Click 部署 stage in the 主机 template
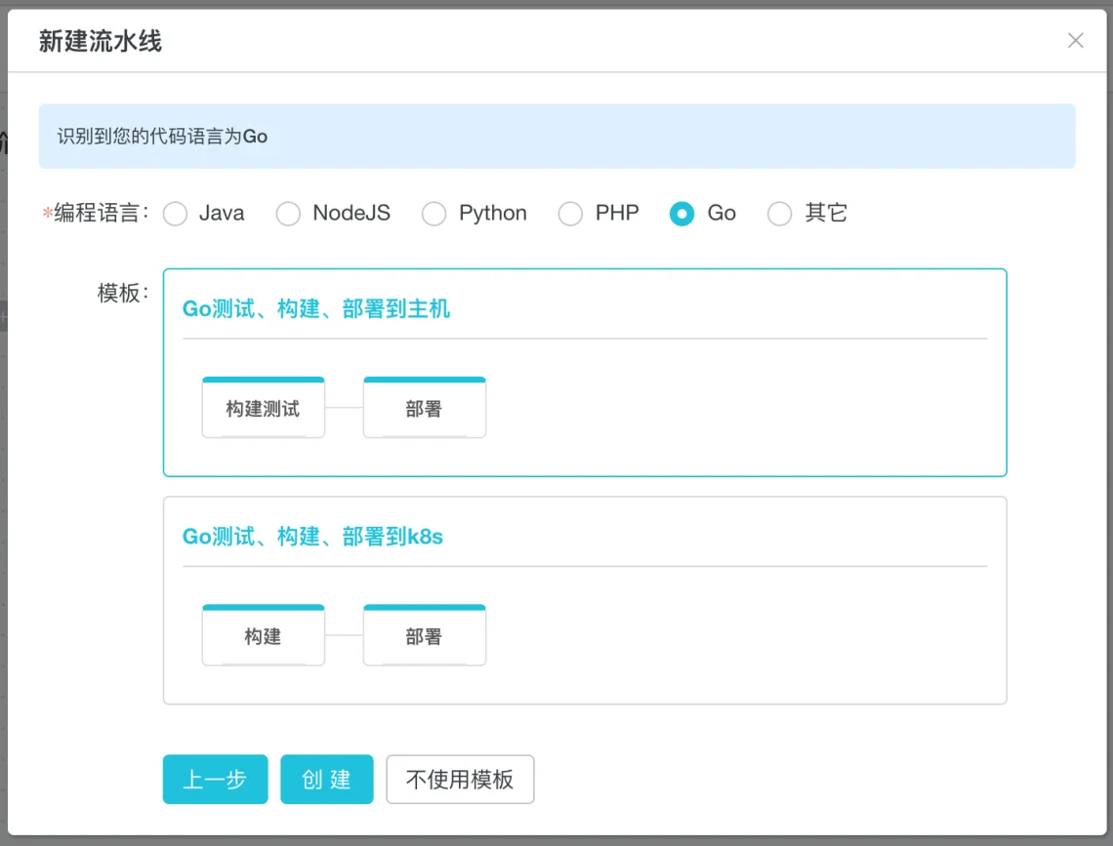 425,408
